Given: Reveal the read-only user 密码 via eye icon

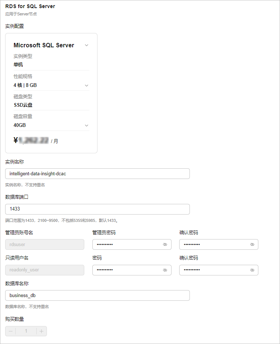Looking at the screenshot, I should click(x=165, y=270).
